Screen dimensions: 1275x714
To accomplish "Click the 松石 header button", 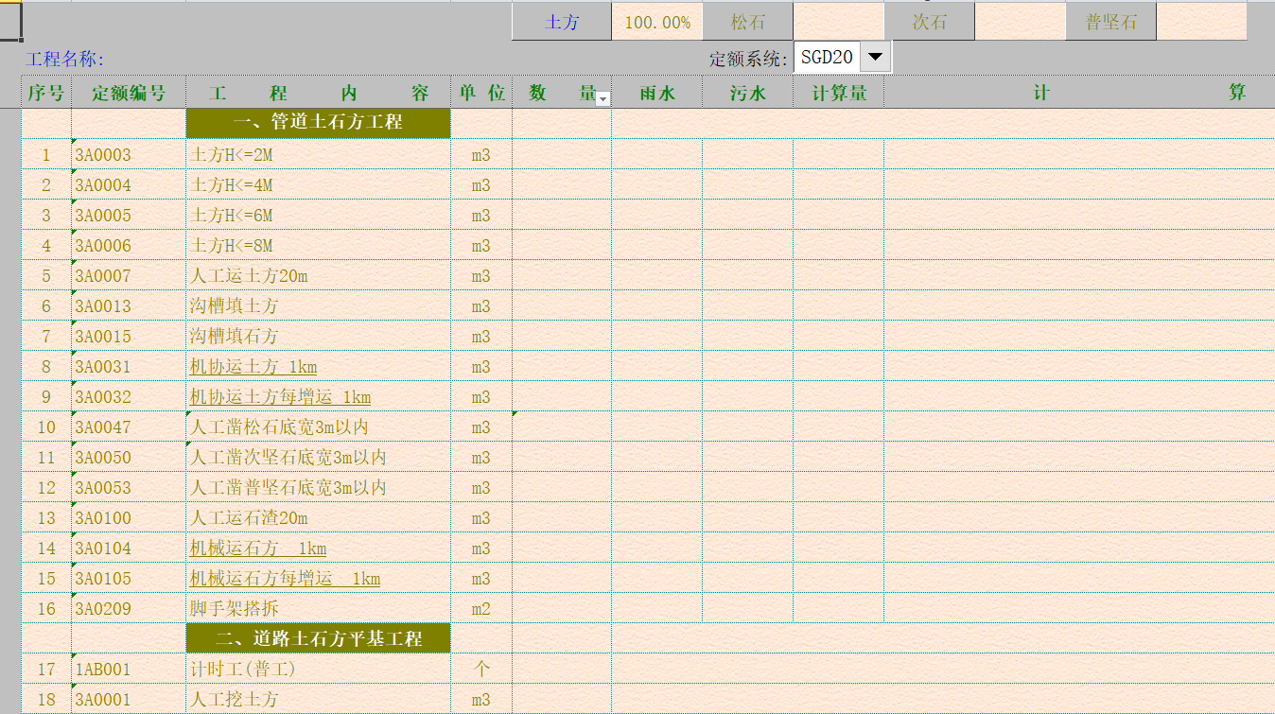I will [747, 22].
